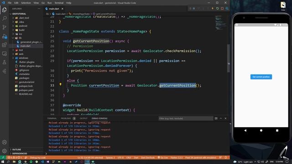The height and width of the screenshot is (164, 292).
Task: Click errors and warnings count in status bar
Action: click(15, 158)
